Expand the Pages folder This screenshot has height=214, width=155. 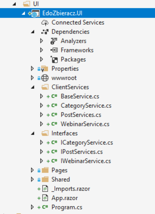pyautogui.click(x=32, y=170)
